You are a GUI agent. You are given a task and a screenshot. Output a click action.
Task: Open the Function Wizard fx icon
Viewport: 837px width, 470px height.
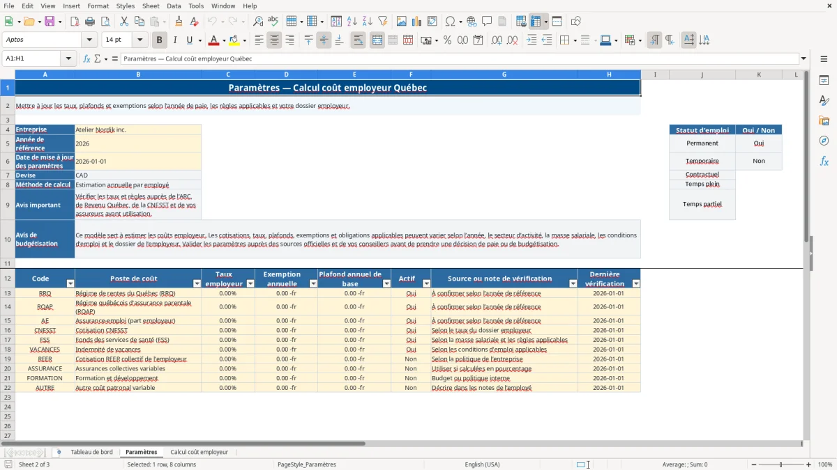tap(86, 58)
